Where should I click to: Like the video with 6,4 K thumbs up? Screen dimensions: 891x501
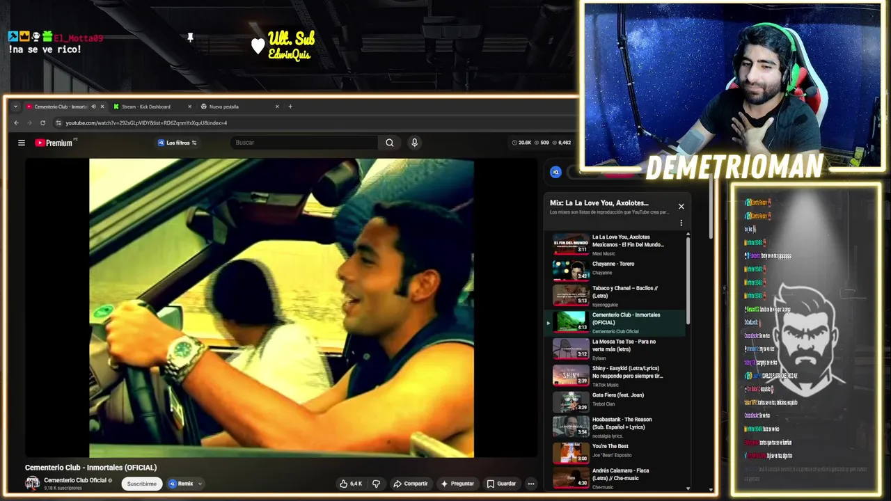click(x=352, y=484)
